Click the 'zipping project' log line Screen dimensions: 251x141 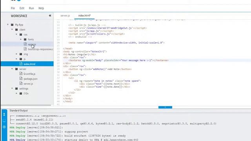click(x=49, y=132)
